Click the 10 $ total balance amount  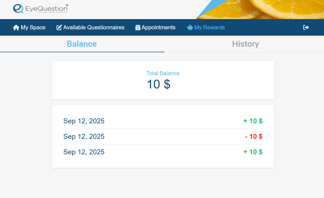pyautogui.click(x=158, y=84)
